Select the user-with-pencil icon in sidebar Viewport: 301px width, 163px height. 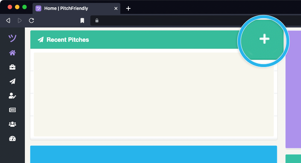(x=12, y=96)
